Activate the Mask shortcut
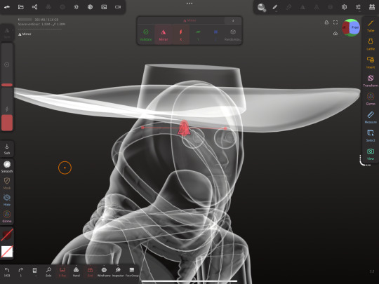Screen dimensions: 379x284 pyautogui.click(x=7, y=183)
